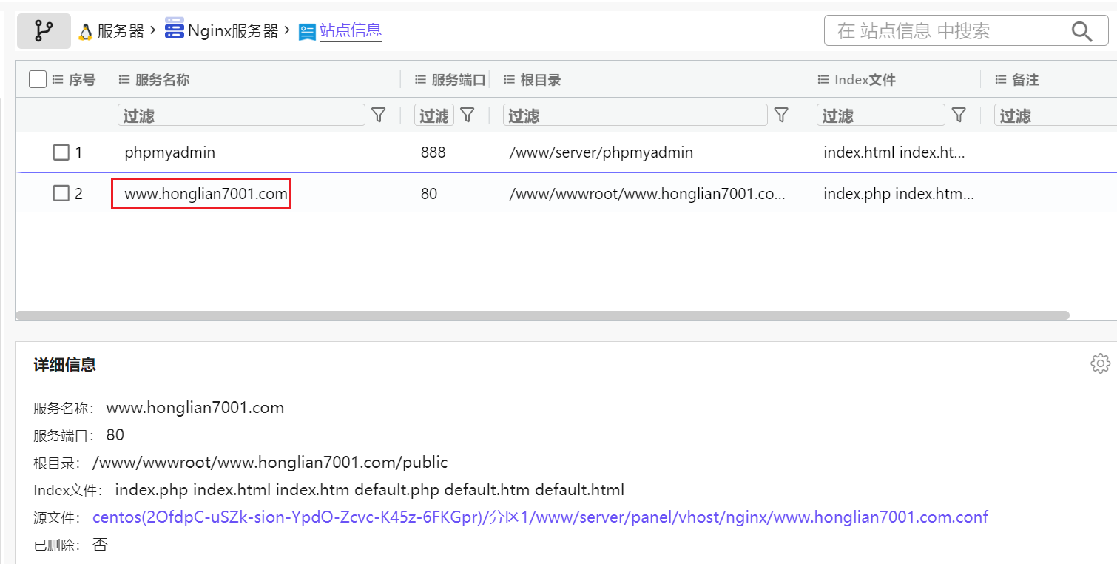
Task: Click the 服务名称 column filter funnel icon
Action: [378, 115]
